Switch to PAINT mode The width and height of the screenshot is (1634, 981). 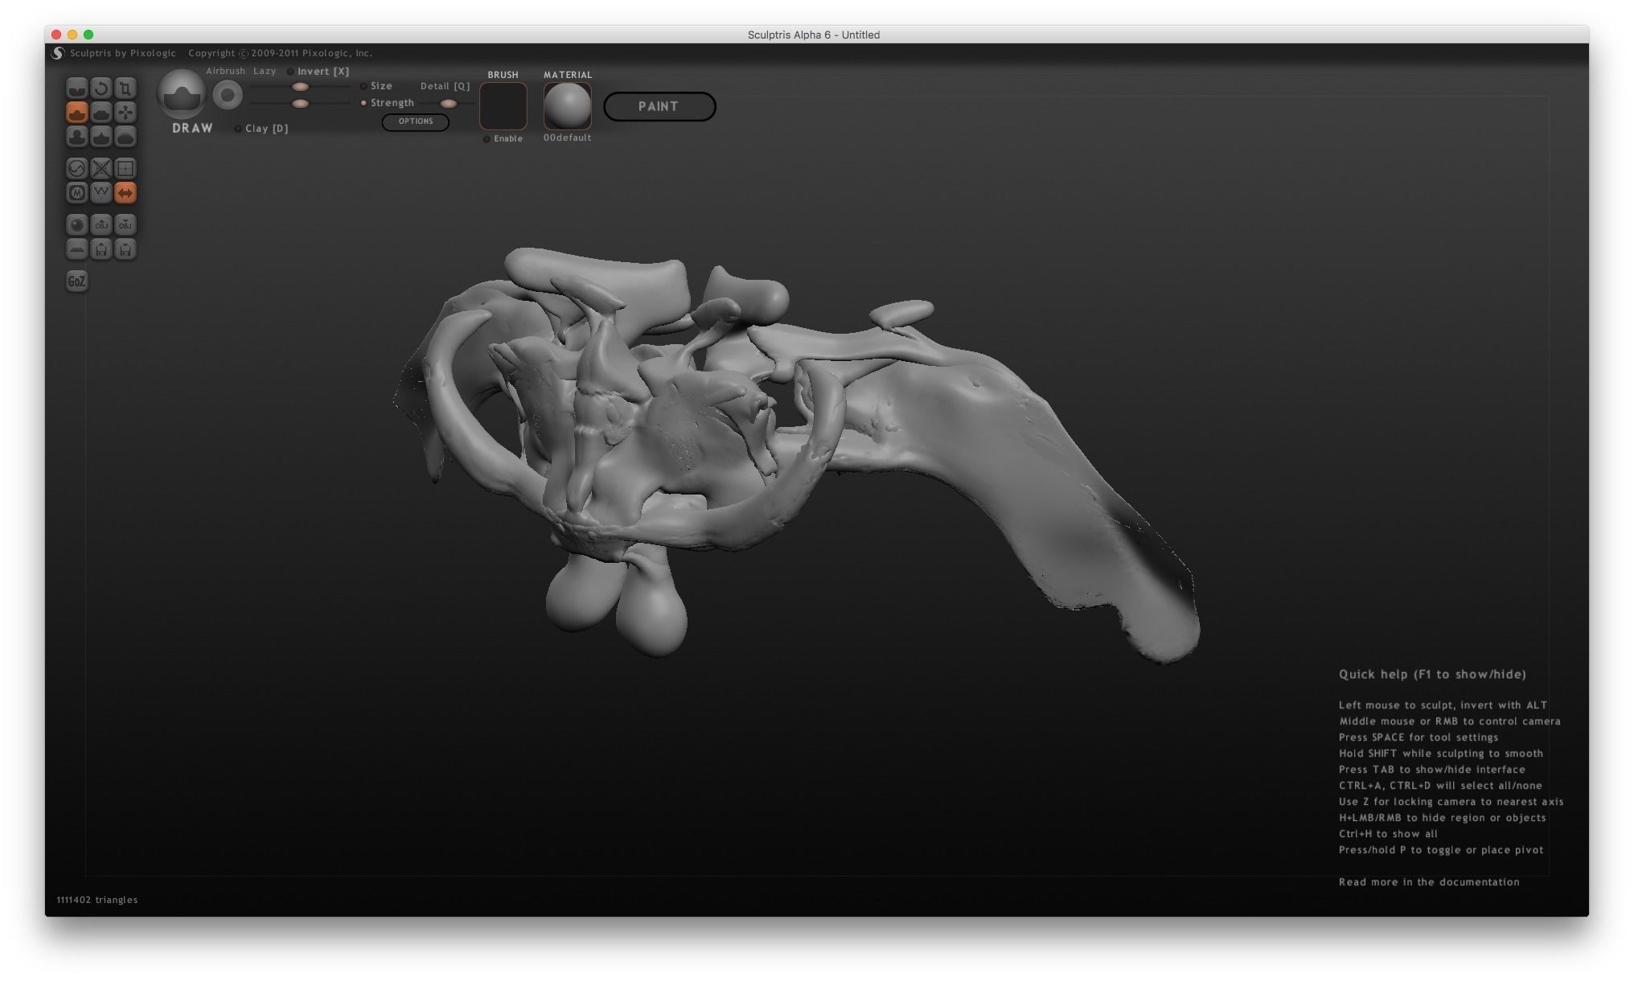click(659, 106)
